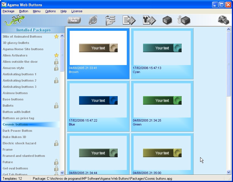Screen dimensions: 233x182
Task: Click the star beside Alien Activators
Action: coord(56,55)
